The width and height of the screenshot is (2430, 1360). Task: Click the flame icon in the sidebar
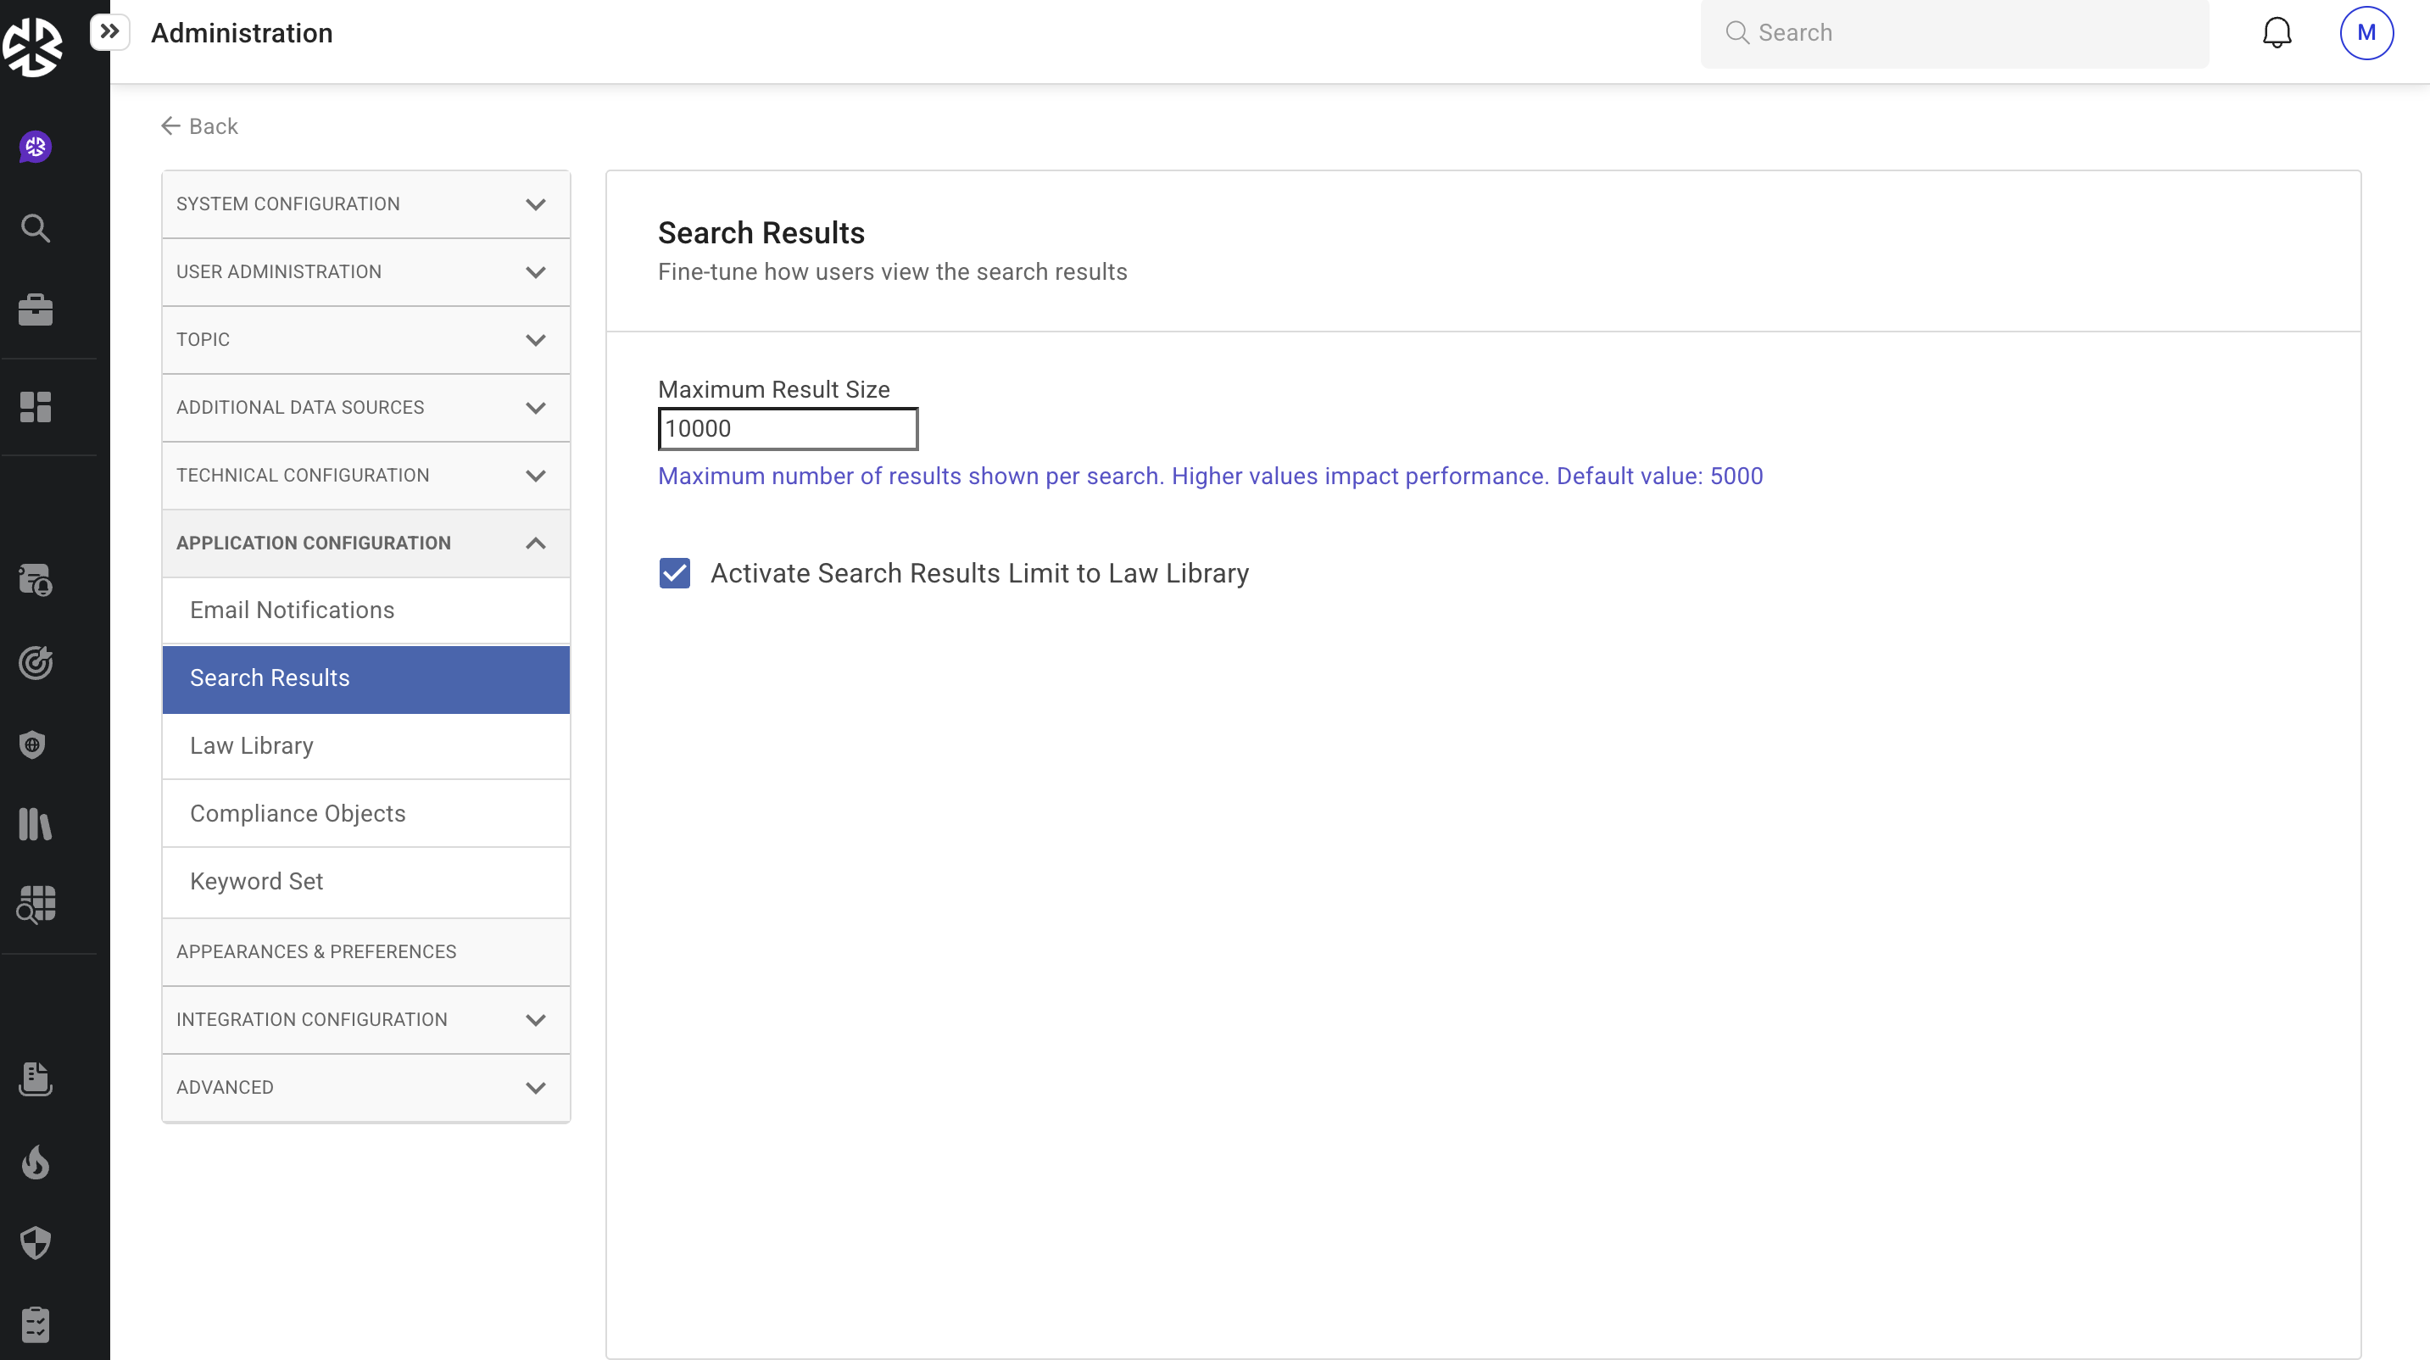pos(35,1162)
